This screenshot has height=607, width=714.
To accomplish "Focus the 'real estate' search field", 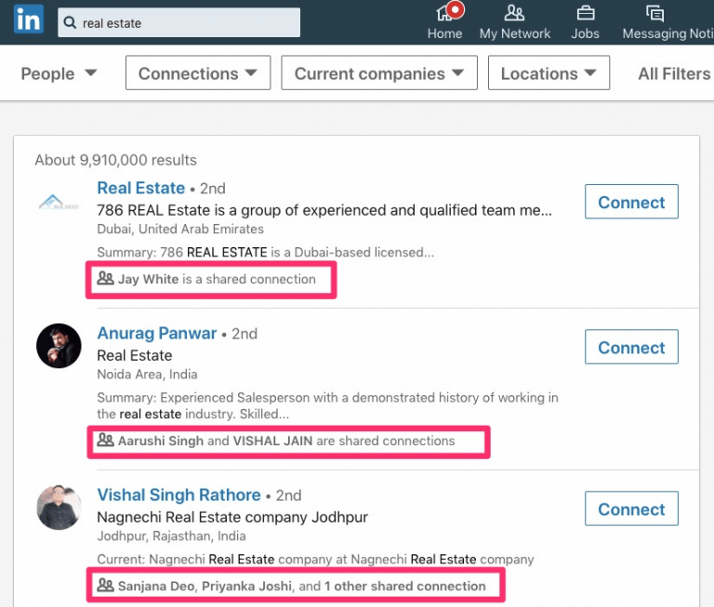I will tap(178, 22).
